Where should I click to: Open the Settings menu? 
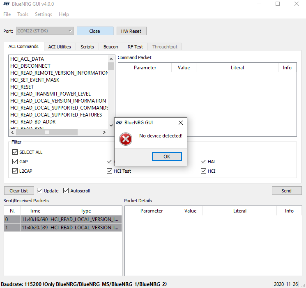point(44,14)
